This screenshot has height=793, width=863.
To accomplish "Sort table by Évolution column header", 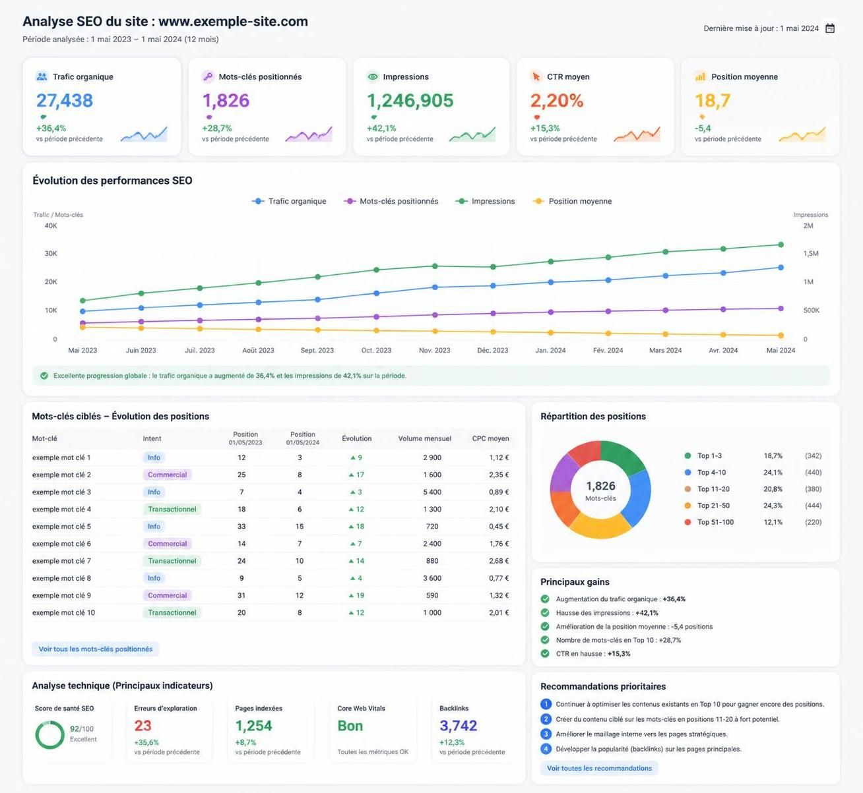I will tap(357, 438).
